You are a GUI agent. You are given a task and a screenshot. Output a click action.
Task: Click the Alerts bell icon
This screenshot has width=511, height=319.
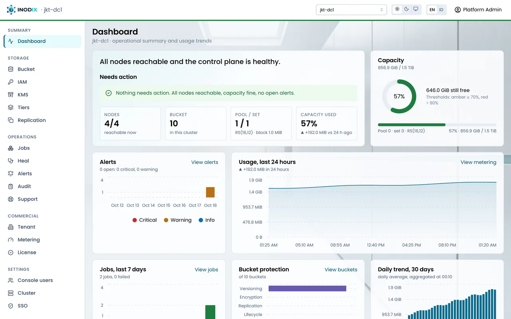(x=11, y=173)
